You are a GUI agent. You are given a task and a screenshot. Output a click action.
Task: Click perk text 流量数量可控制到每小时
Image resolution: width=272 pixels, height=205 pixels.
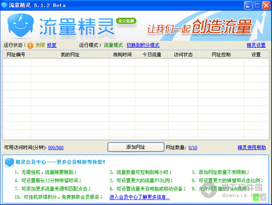tap(142, 172)
